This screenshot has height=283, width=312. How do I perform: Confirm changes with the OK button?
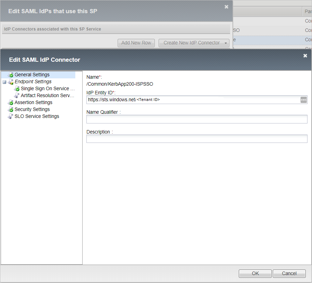point(255,273)
